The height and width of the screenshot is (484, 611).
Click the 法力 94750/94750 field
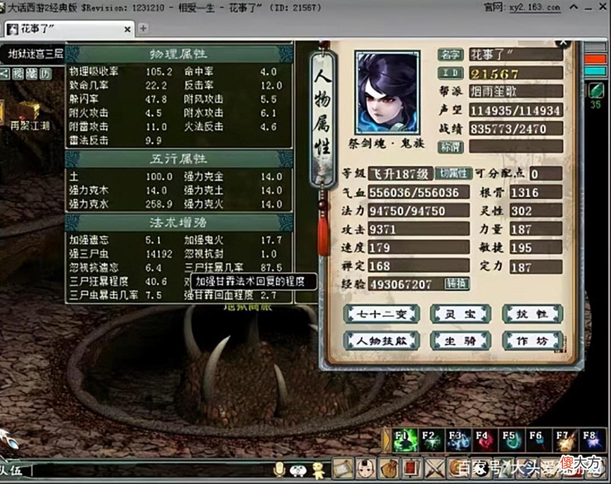pos(419,211)
